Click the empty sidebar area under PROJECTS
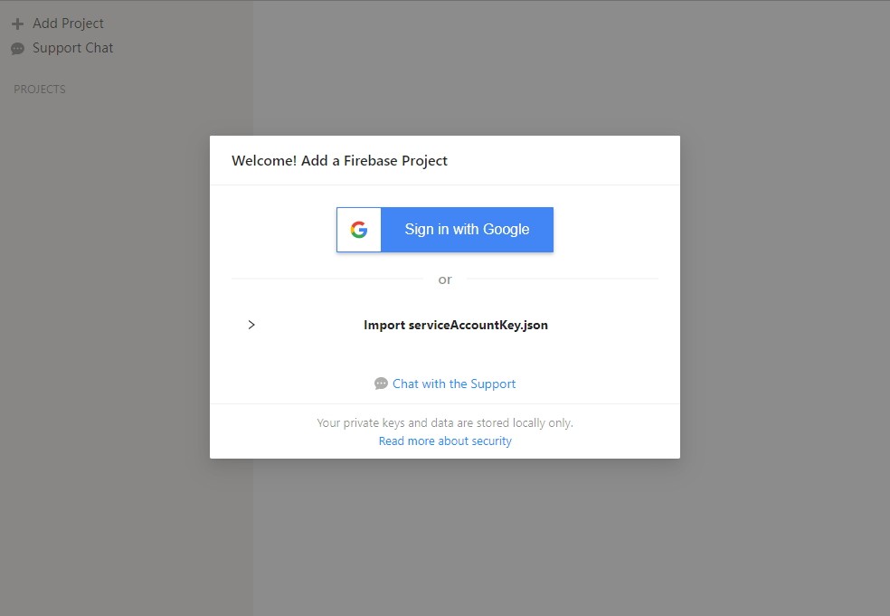 126,352
